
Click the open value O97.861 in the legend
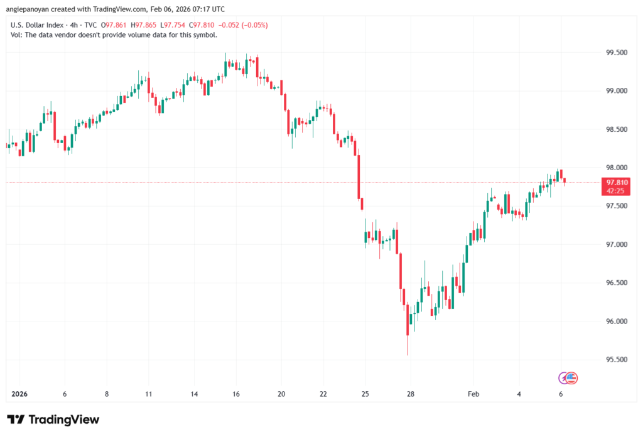tap(113, 25)
